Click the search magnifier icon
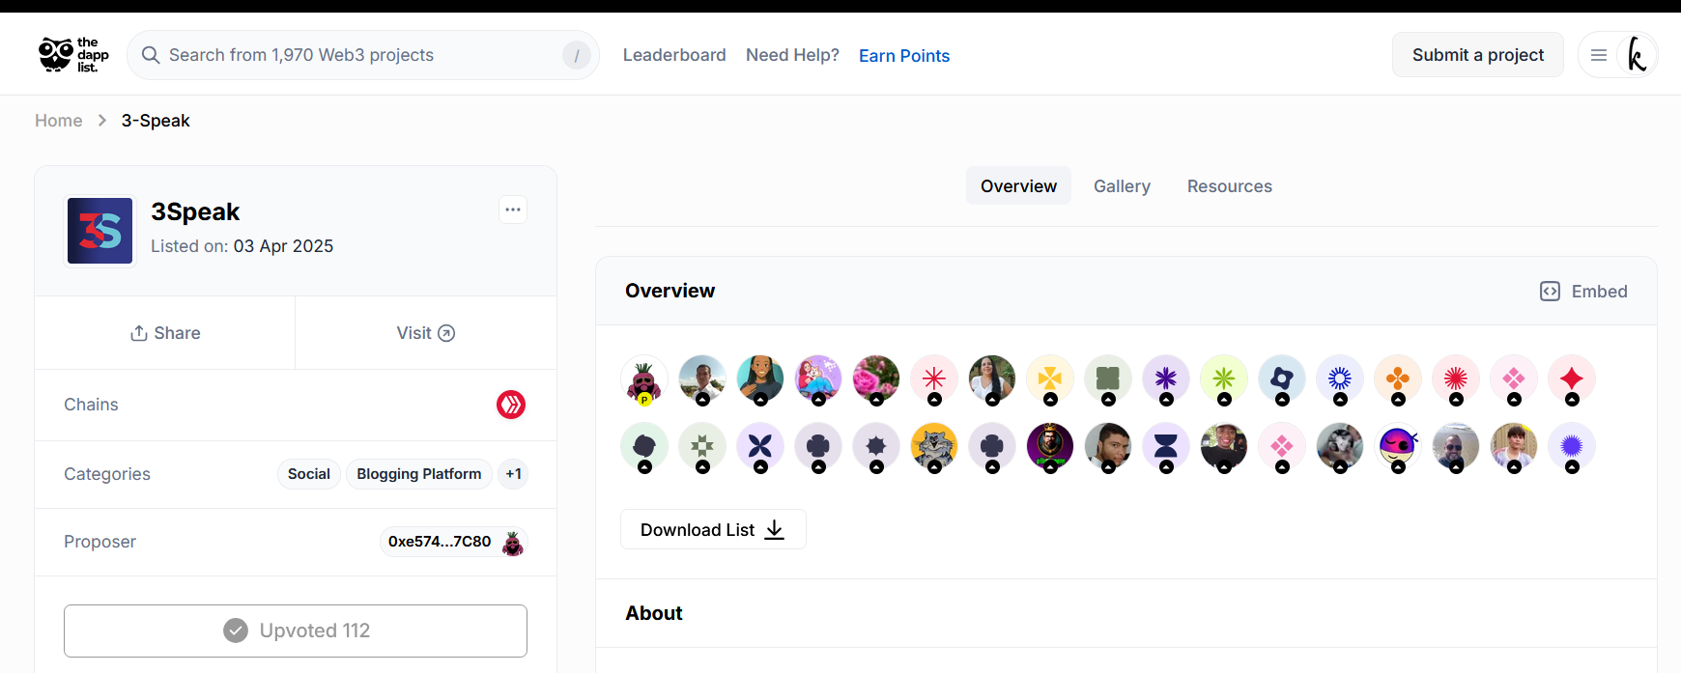The image size is (1681, 673). pyautogui.click(x=151, y=55)
